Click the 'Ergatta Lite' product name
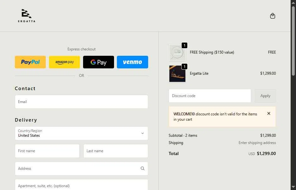The height and width of the screenshot is (190, 296). [199, 73]
